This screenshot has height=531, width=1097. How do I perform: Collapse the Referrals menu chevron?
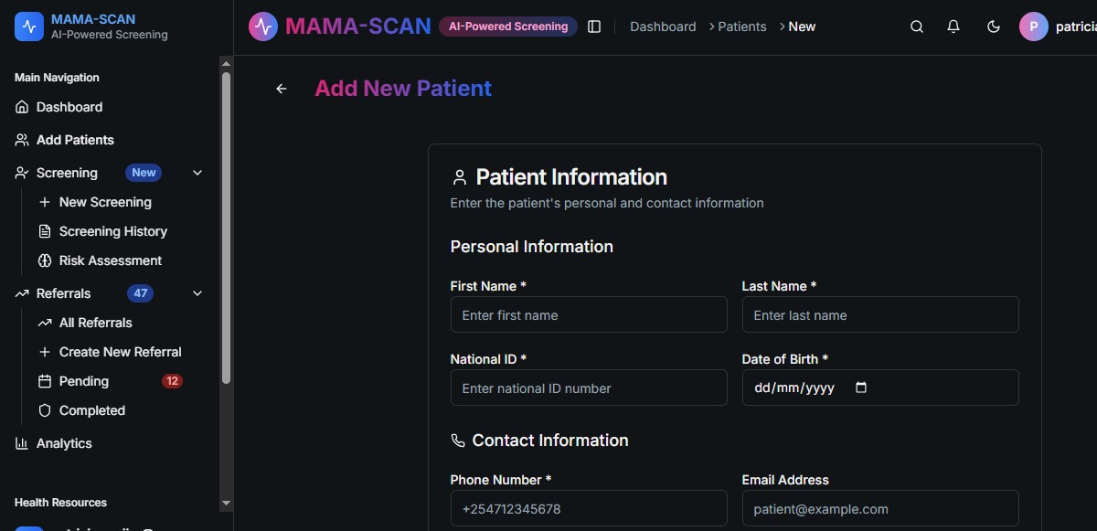point(197,293)
